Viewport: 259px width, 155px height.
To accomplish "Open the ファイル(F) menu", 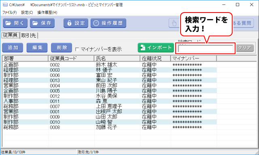I will tap(9, 13).
